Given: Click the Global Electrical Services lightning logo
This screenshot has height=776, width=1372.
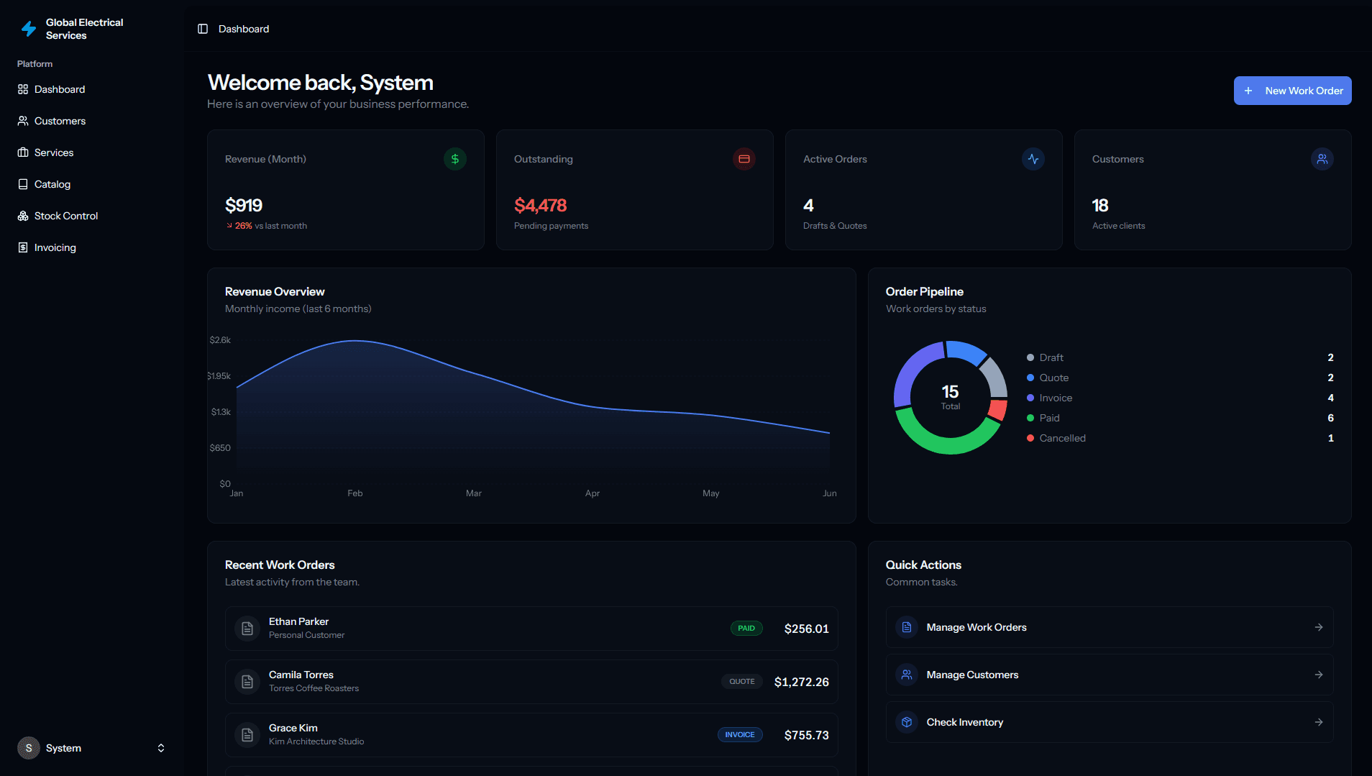Looking at the screenshot, I should coord(29,29).
